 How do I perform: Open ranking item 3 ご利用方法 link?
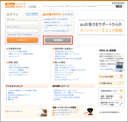(19, 95)
